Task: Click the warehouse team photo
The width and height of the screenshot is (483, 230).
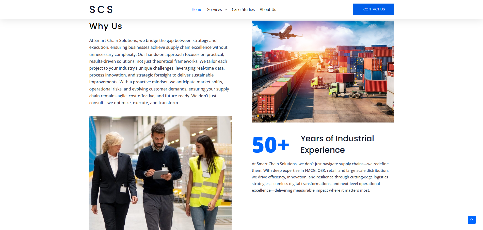Action: tap(160, 173)
